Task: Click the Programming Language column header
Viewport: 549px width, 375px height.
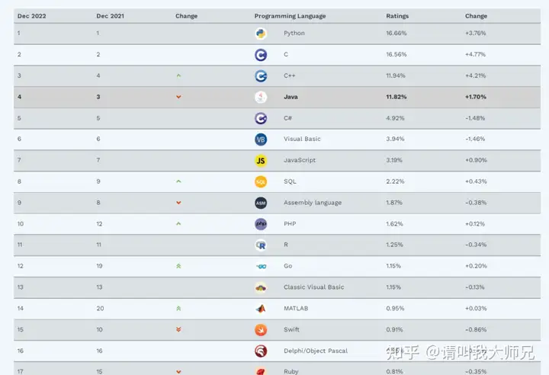Action: tap(290, 16)
